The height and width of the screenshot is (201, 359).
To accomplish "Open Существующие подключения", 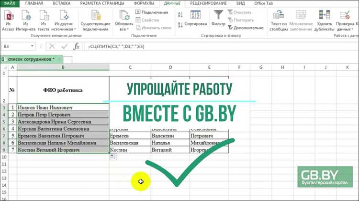I will point(95,21).
